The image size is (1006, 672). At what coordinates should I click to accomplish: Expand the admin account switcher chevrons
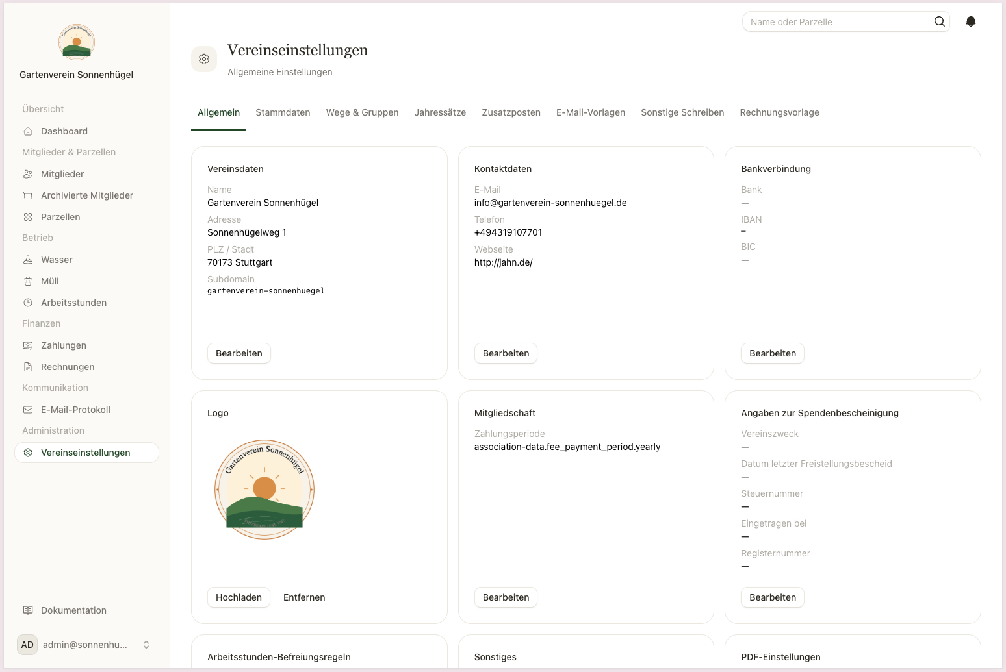coord(146,645)
